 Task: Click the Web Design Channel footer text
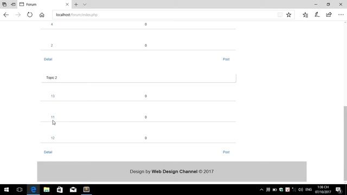click(175, 172)
